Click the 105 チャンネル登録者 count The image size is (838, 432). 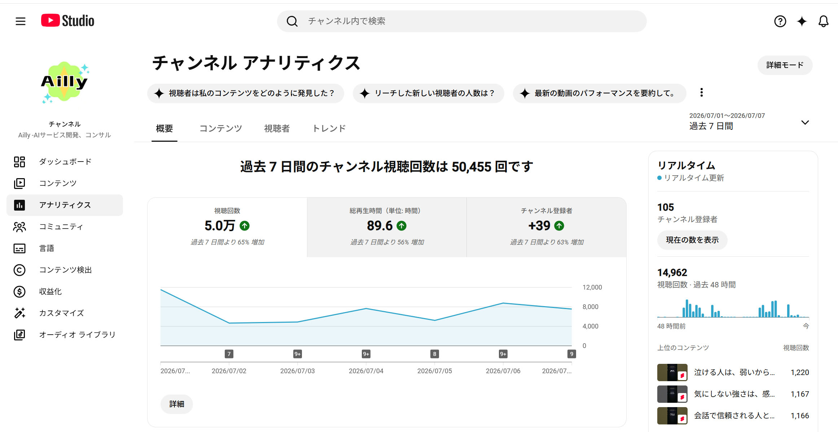tap(666, 207)
